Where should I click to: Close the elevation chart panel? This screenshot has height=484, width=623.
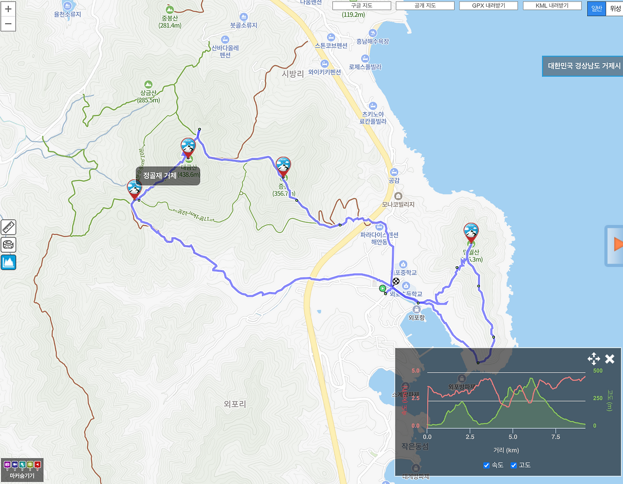(609, 359)
